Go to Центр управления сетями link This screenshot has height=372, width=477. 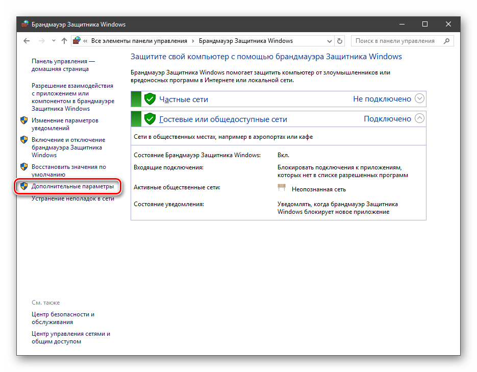70,337
